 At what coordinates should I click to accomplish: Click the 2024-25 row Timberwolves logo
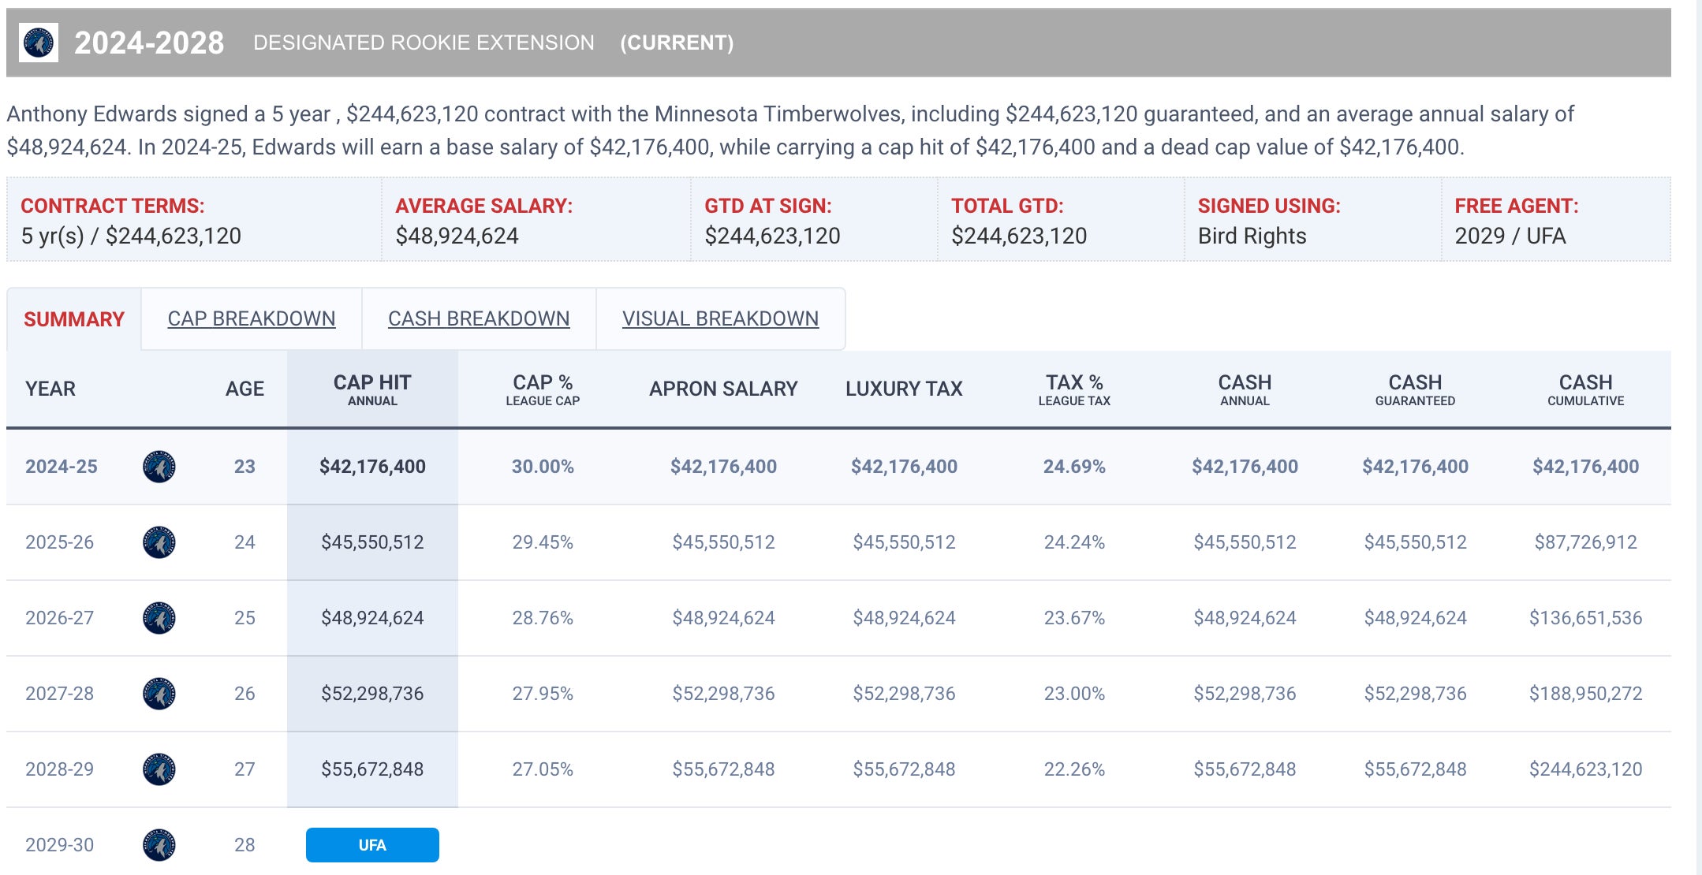(x=159, y=467)
